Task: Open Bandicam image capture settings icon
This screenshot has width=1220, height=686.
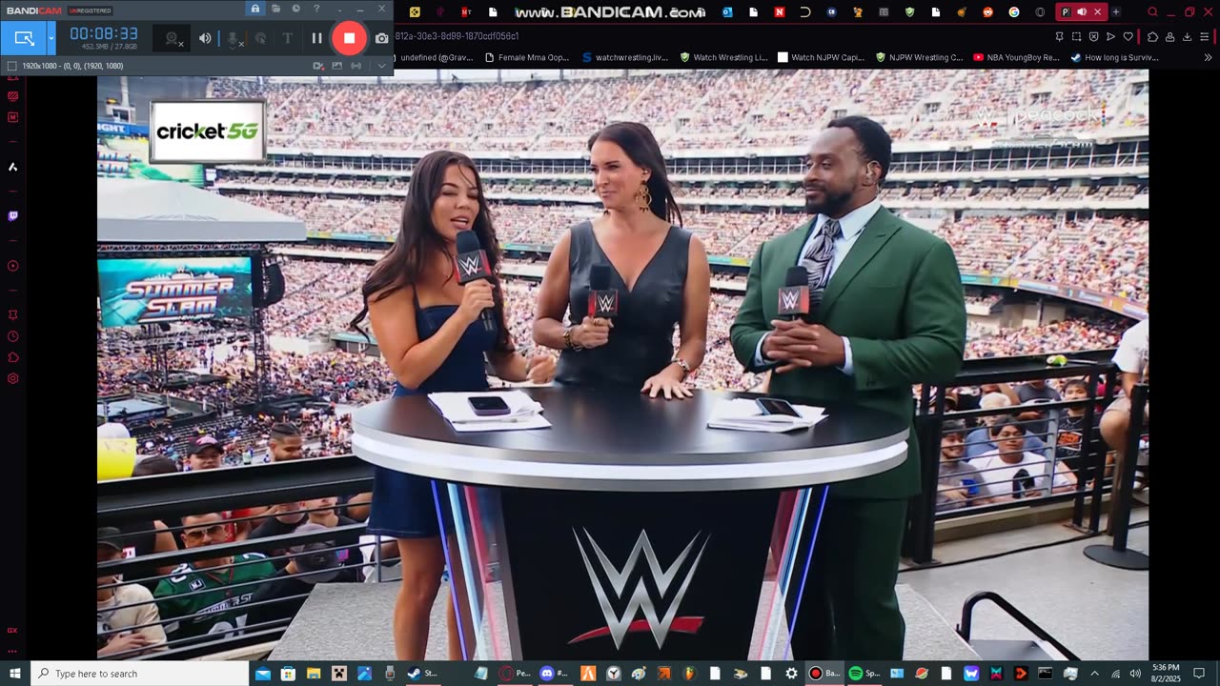Action: tap(336, 66)
